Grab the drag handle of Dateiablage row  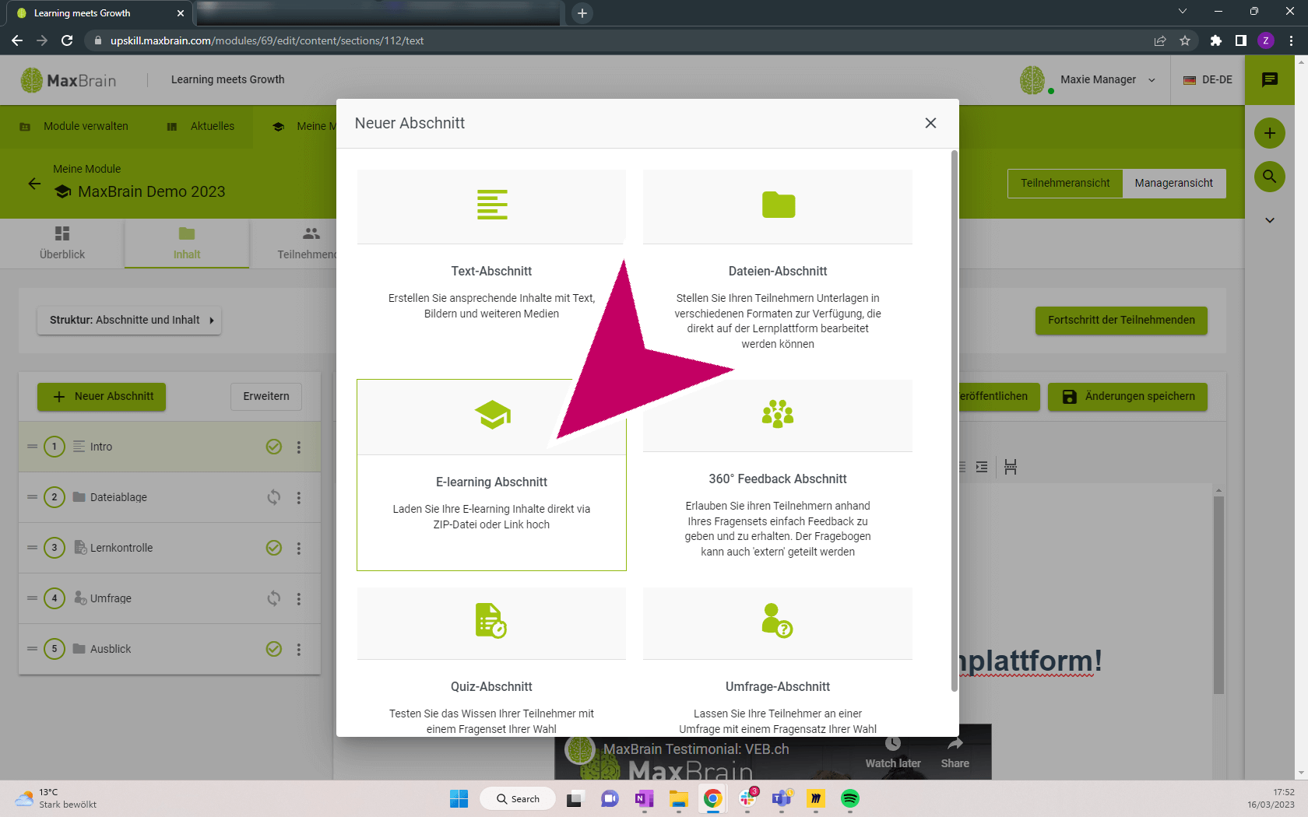point(32,497)
